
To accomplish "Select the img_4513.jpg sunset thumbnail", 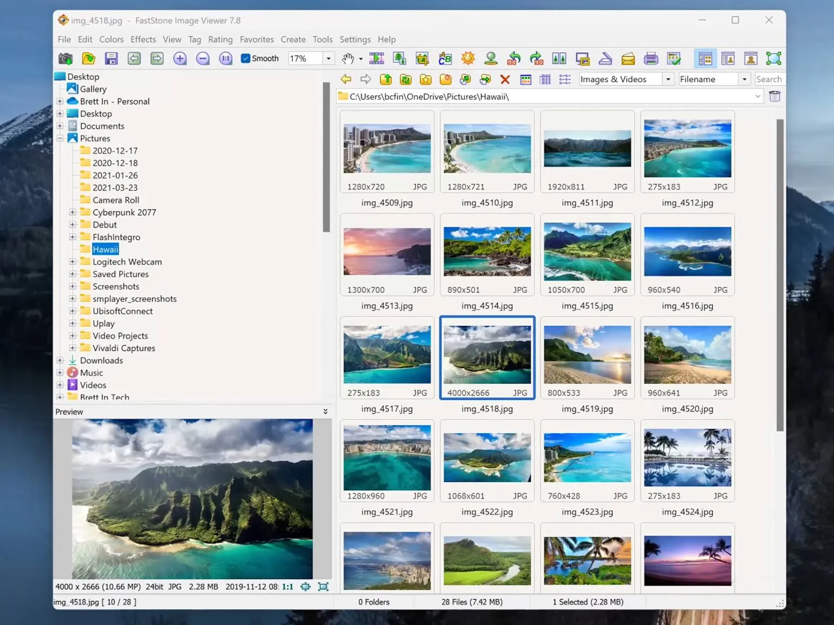I will click(x=387, y=252).
